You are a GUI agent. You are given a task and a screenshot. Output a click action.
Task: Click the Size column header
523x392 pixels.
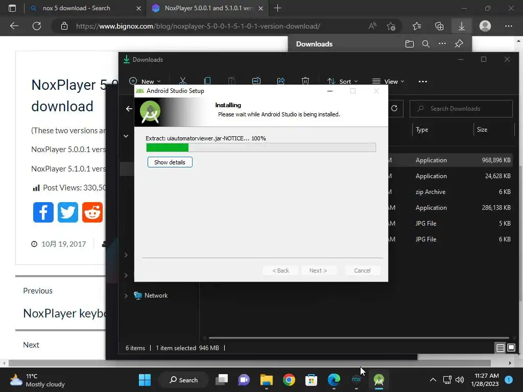point(482,130)
